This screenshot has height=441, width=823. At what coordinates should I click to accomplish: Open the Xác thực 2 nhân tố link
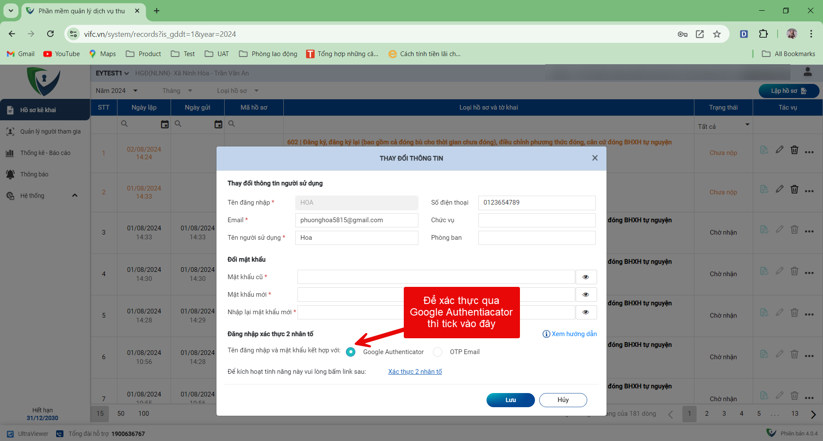(x=415, y=372)
